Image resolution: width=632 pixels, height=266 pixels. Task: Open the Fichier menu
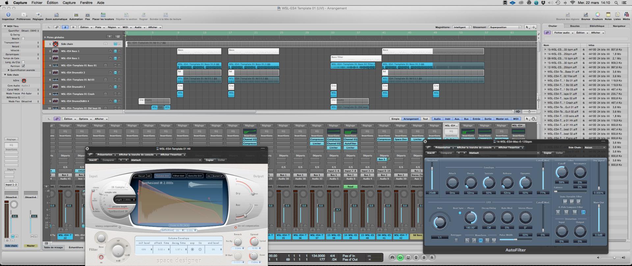37,3
